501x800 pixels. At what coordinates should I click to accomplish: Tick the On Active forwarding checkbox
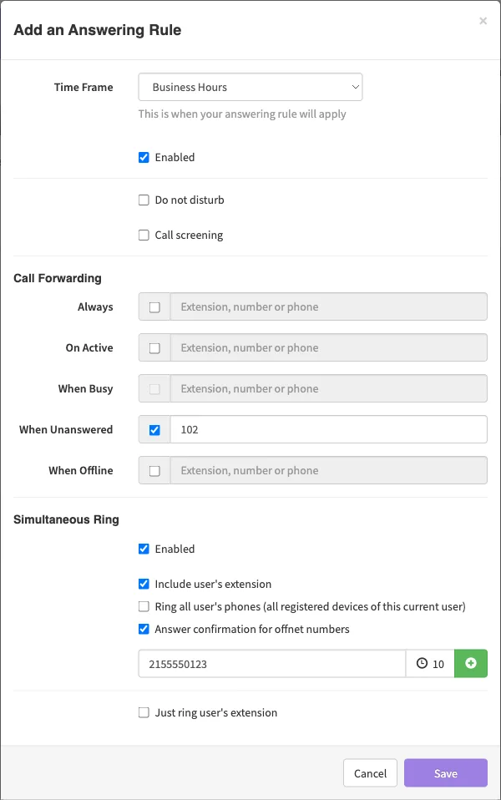pos(154,348)
